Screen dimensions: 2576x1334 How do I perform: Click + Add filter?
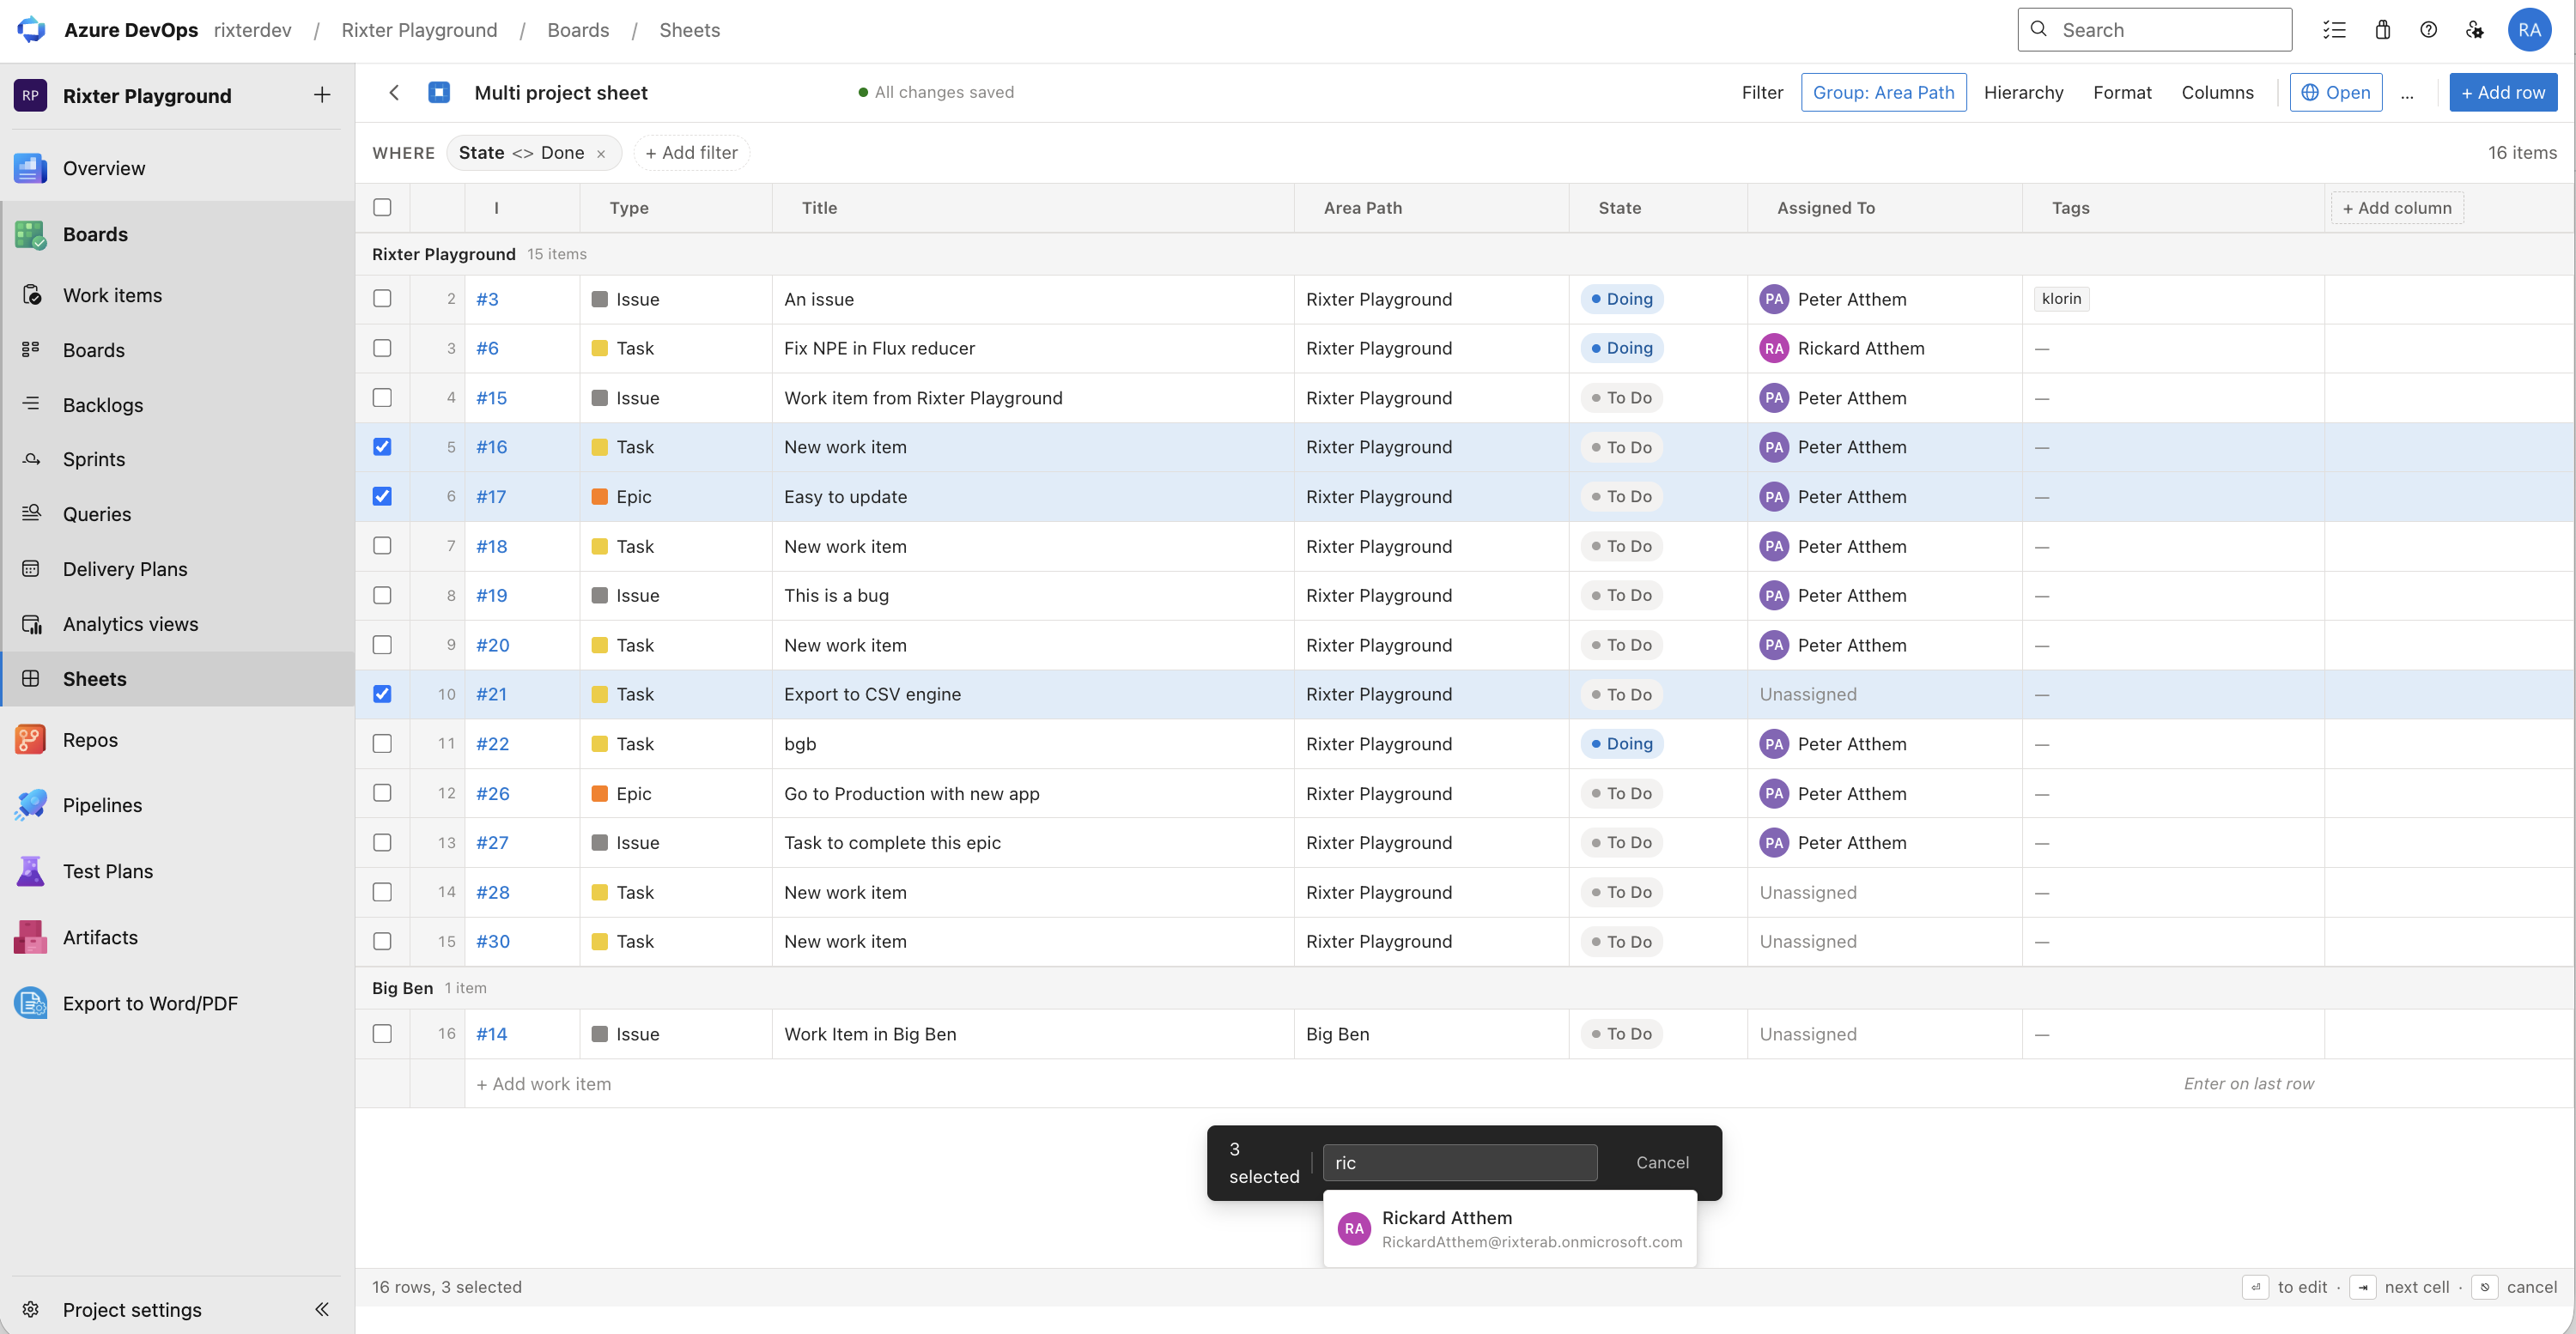click(691, 153)
